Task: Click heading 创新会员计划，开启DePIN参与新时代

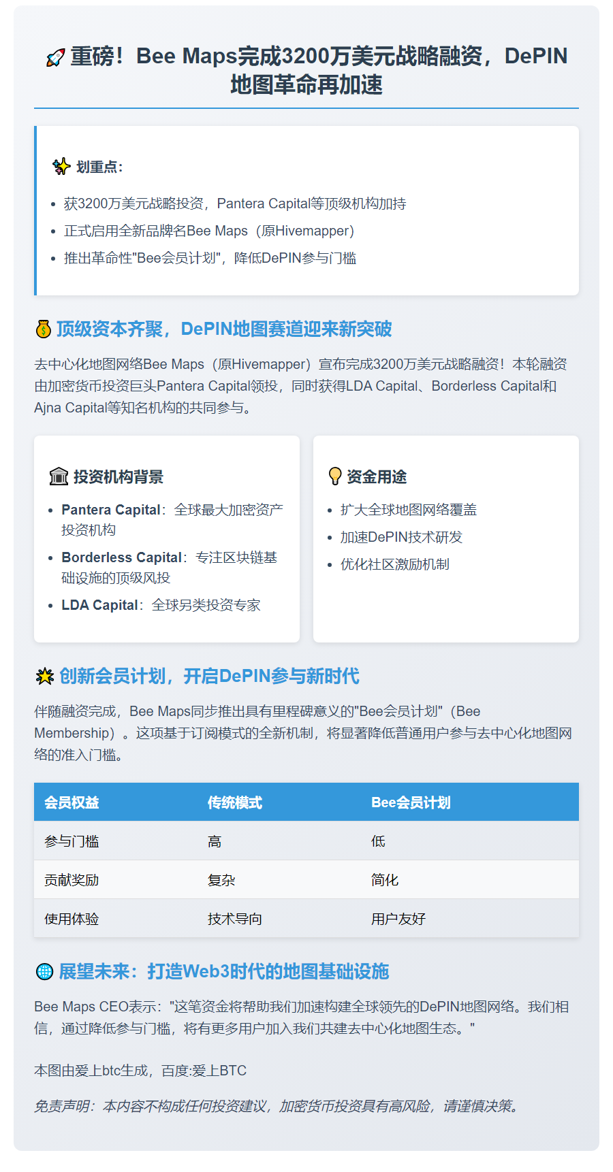Action: click(209, 677)
